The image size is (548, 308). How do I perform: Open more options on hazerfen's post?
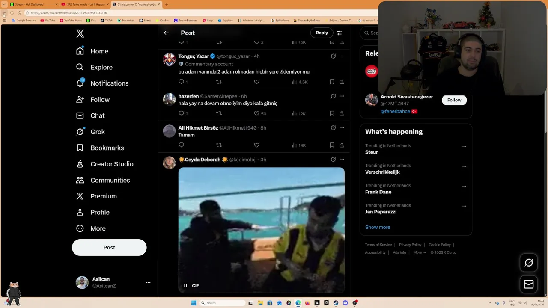pyautogui.click(x=342, y=96)
